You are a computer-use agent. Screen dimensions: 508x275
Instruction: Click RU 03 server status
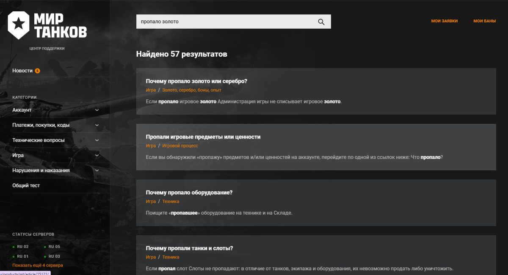coord(54,256)
